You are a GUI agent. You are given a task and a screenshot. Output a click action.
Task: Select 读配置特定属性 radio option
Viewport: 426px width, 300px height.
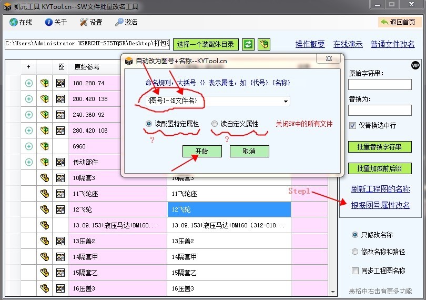coord(149,124)
